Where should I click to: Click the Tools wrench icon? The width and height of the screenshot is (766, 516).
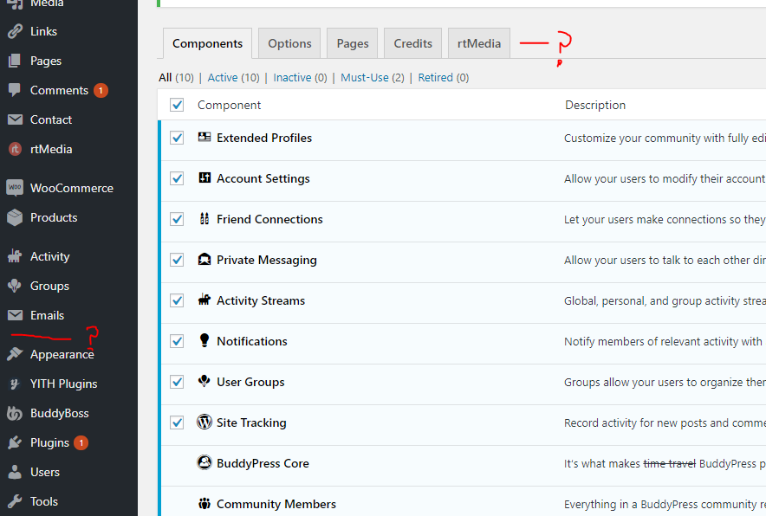tap(15, 501)
